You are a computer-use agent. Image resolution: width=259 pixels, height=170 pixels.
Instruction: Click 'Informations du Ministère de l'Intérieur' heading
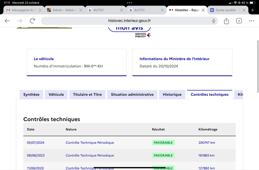click(x=175, y=59)
